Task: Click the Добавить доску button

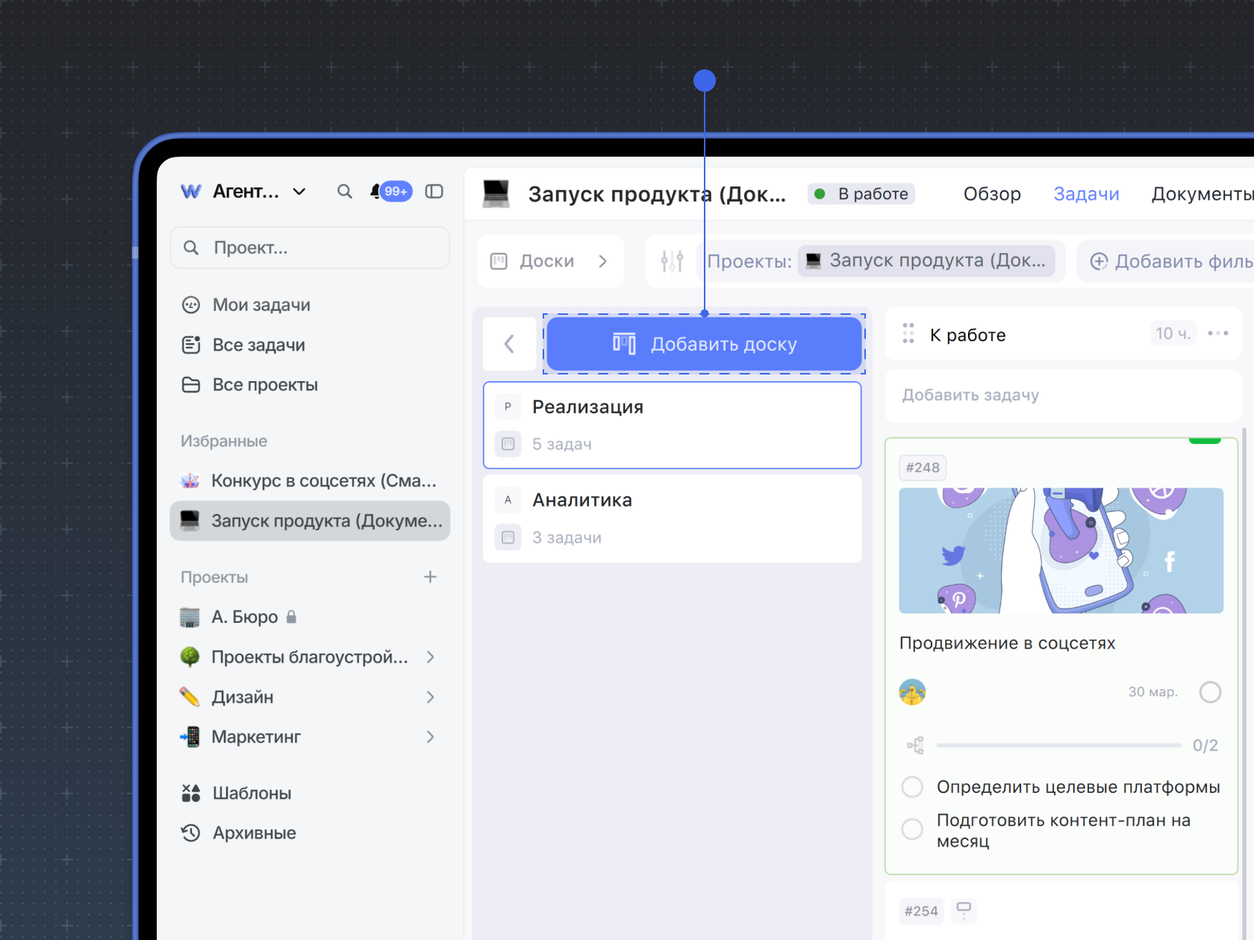Action: click(x=704, y=344)
